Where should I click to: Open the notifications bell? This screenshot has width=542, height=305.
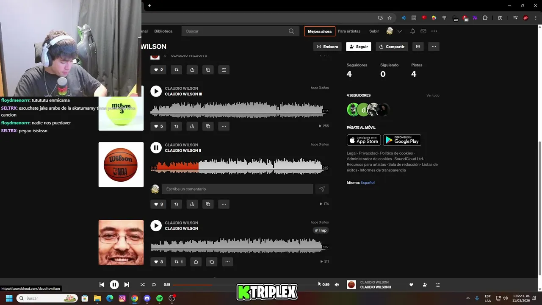pos(412,31)
